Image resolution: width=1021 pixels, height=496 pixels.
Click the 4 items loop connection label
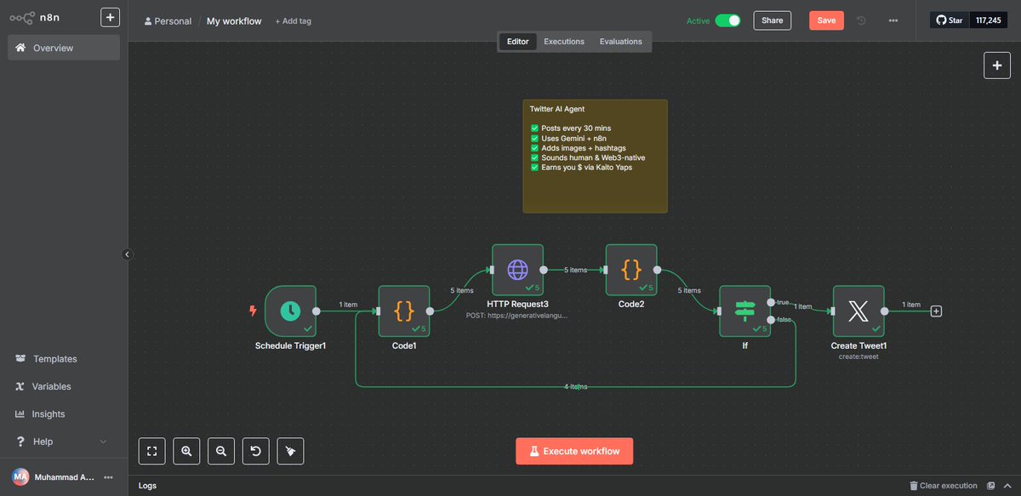click(575, 387)
